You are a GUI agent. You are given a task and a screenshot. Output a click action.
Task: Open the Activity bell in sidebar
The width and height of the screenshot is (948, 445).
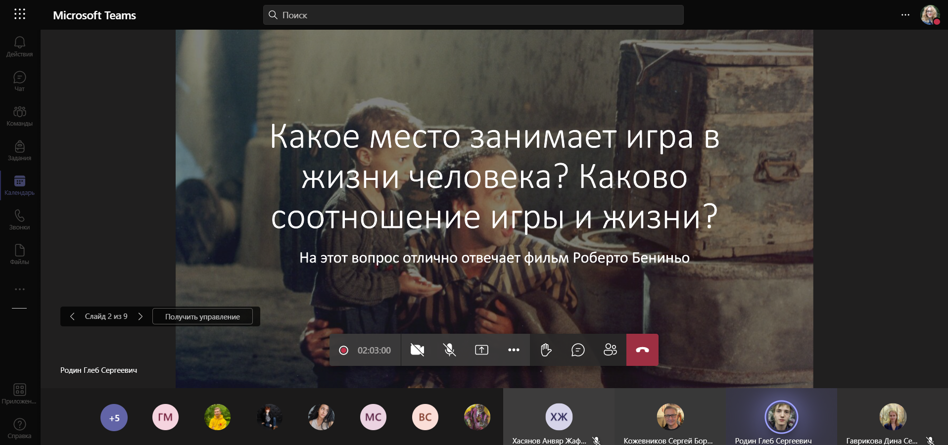click(20, 46)
